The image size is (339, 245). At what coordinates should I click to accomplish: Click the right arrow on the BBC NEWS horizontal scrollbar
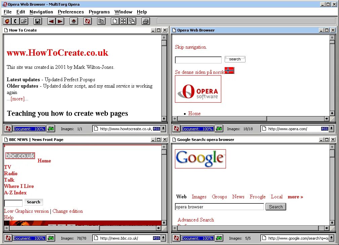click(158, 228)
